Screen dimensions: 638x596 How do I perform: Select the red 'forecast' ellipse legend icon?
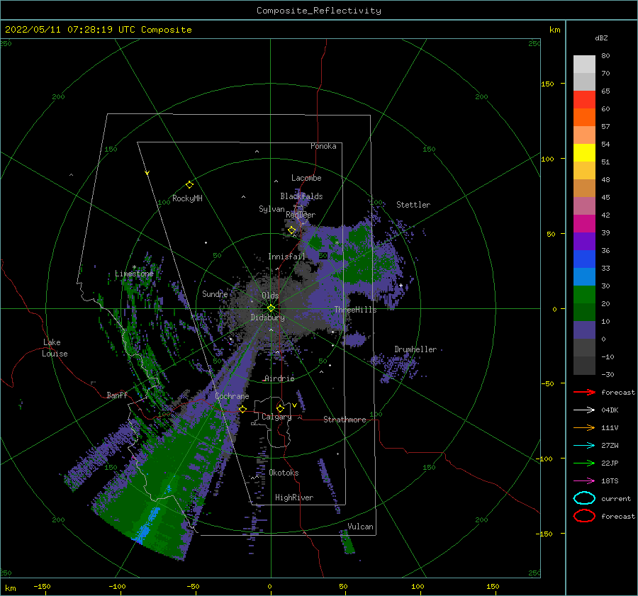(x=584, y=516)
